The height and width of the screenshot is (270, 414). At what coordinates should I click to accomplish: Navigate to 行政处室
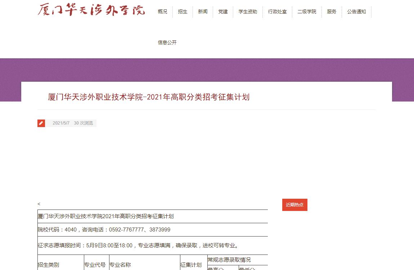(x=277, y=12)
